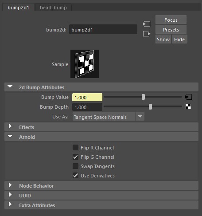Click the 'Bump Value' label

55,97
